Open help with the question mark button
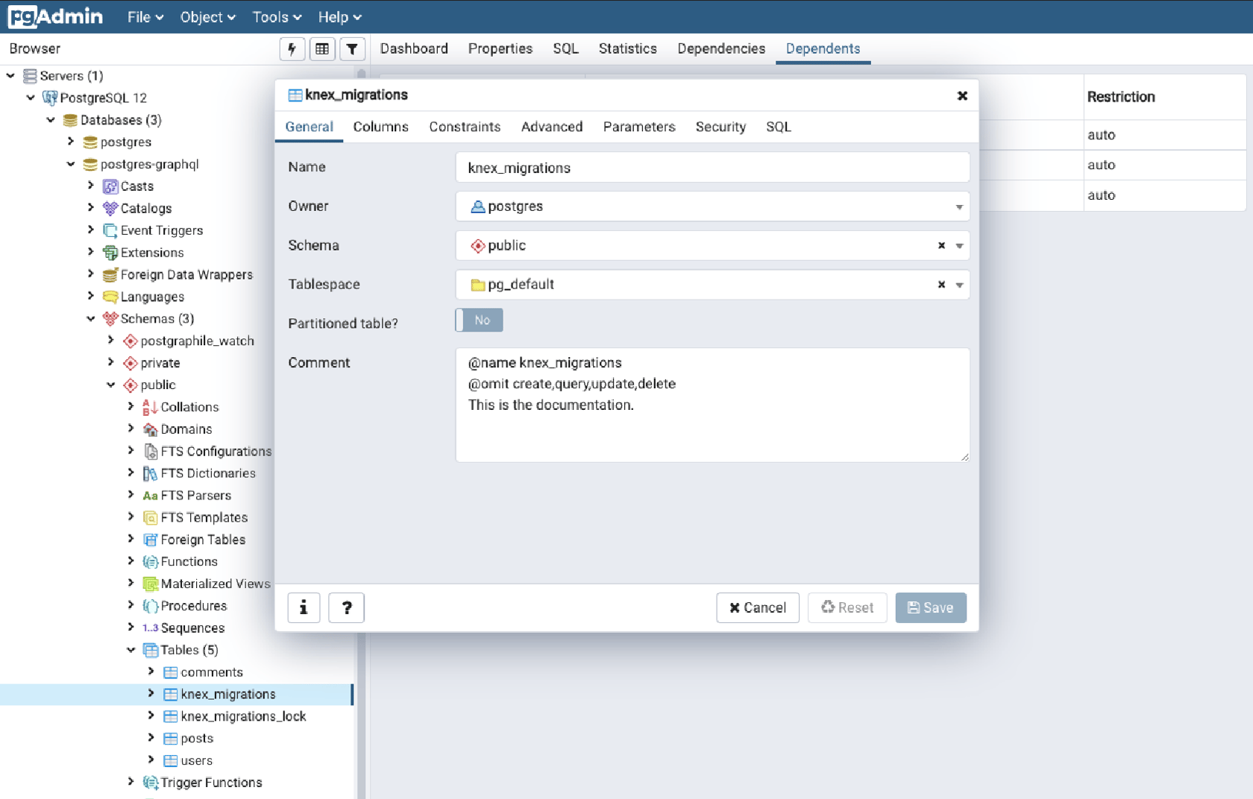Viewport: 1253px width, 799px height. [x=346, y=607]
